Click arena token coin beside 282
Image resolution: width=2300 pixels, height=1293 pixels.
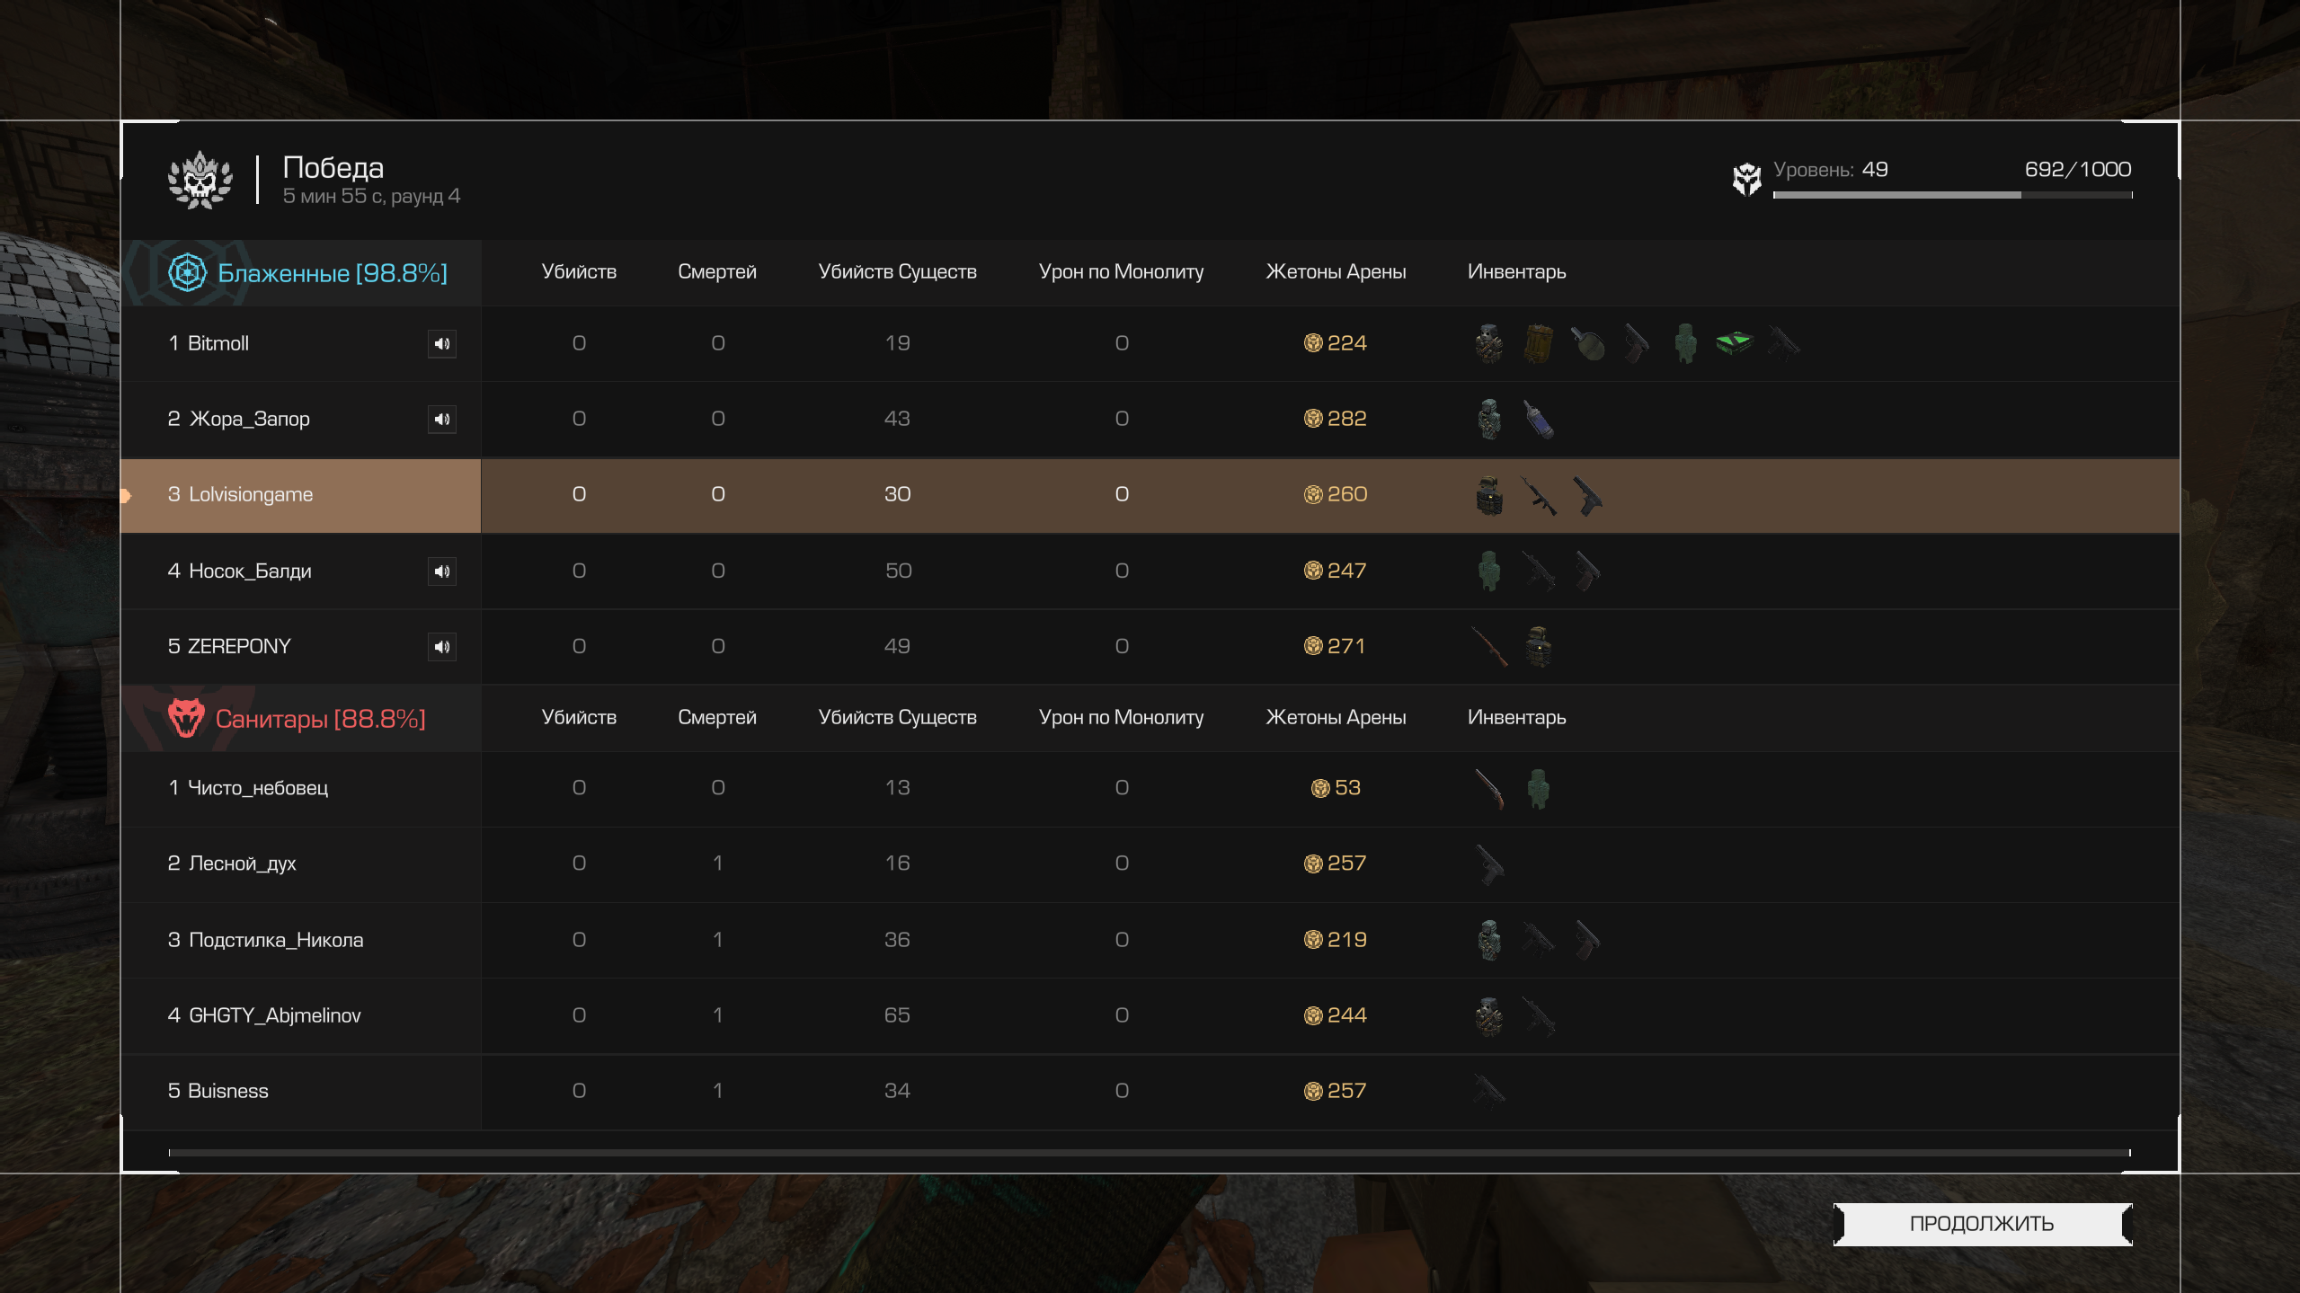pyautogui.click(x=1313, y=419)
